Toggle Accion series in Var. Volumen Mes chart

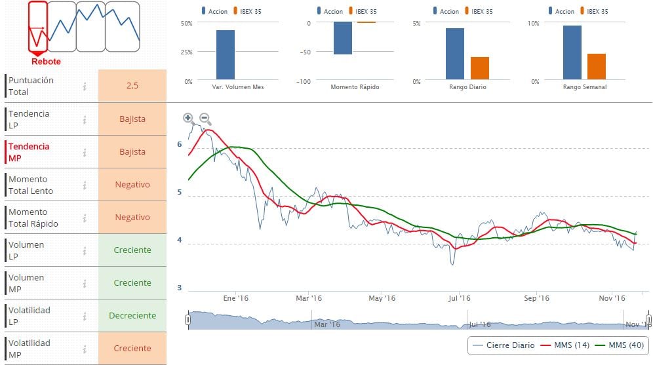(218, 11)
